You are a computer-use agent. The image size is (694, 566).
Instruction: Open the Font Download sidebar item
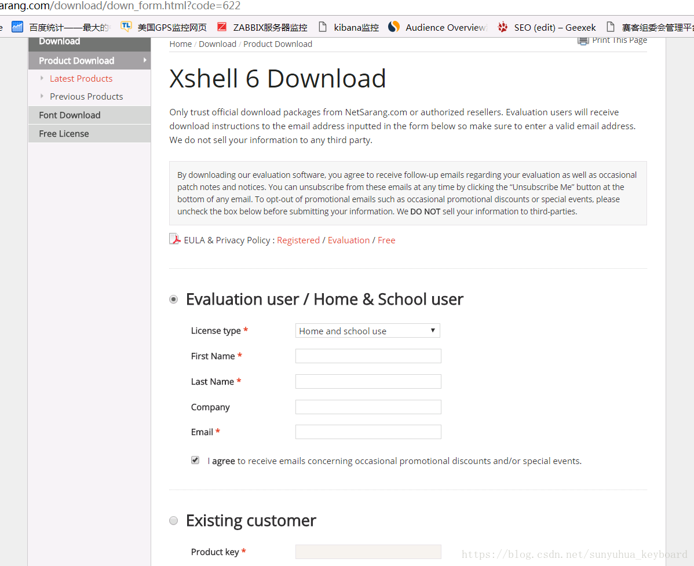(x=89, y=115)
